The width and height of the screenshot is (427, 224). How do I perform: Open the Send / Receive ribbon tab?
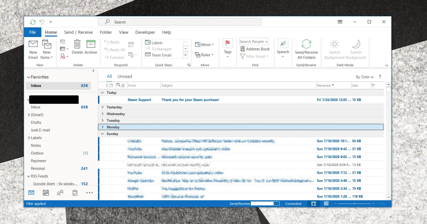pyautogui.click(x=78, y=32)
